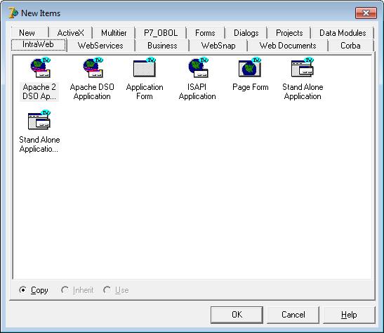Confirm with the OK button
384x333 pixels.
(237, 315)
